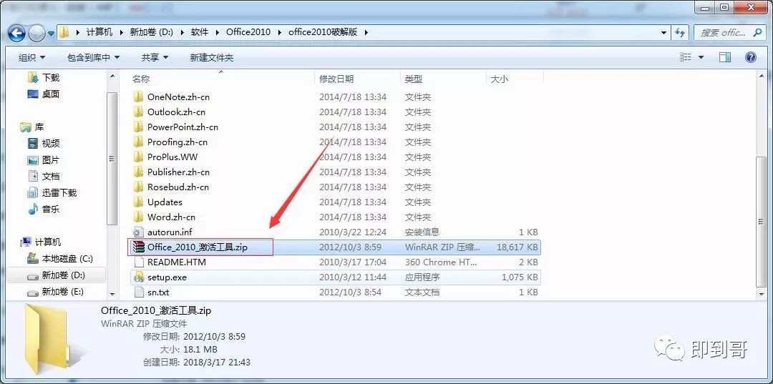Go back with the Back arrow button

click(x=16, y=33)
